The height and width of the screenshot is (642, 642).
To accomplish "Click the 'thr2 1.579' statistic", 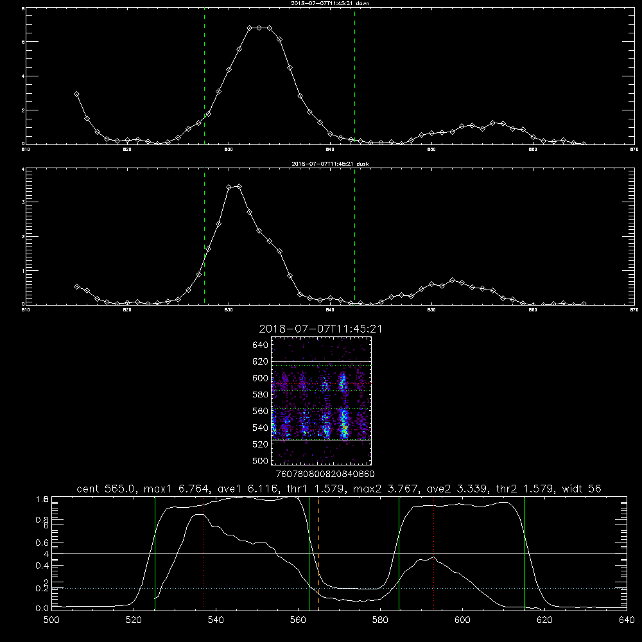I will [x=525, y=489].
